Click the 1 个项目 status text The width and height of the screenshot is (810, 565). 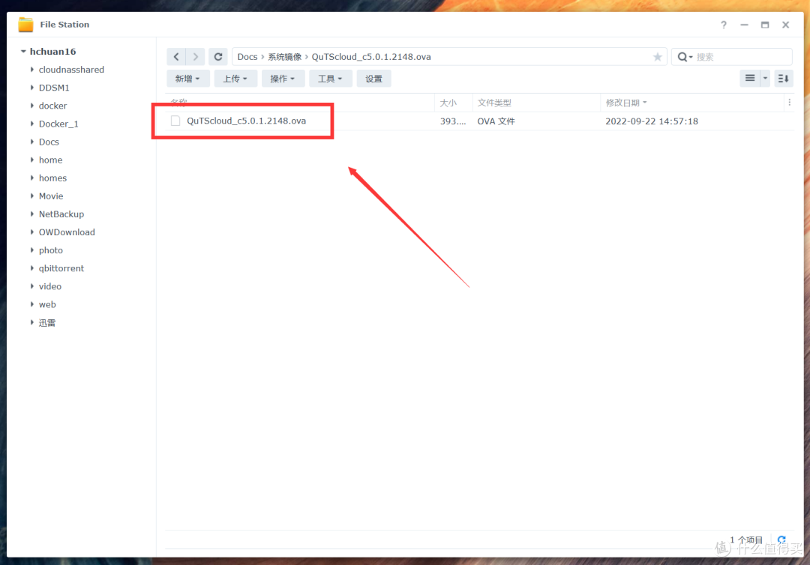point(746,540)
